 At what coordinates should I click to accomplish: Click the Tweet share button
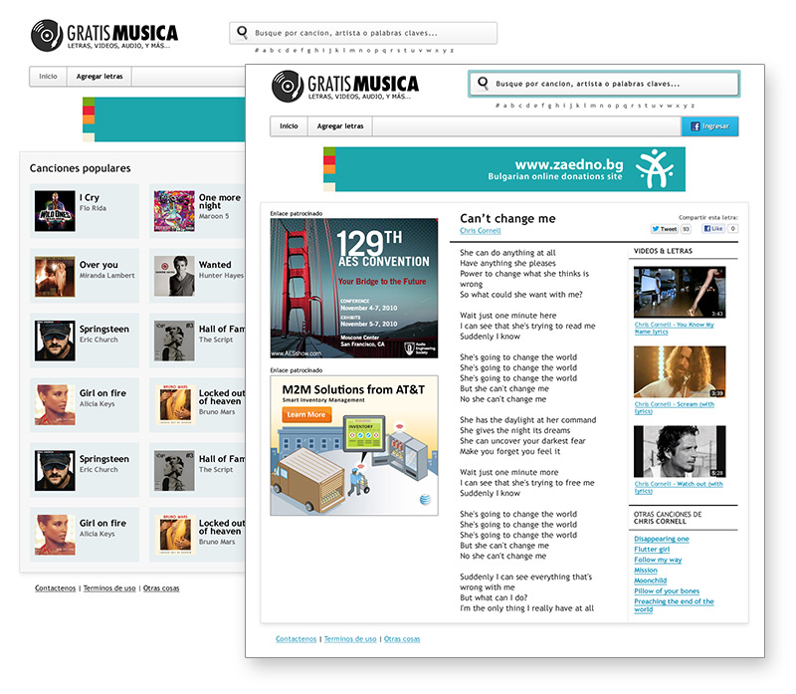665,229
